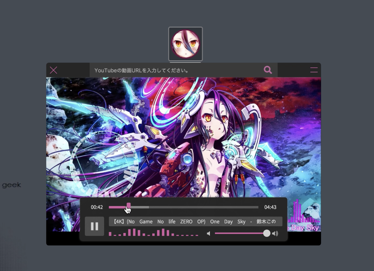The height and width of the screenshot is (271, 374).
Task: Click the 'geek' text on the desktop
Action: 11,185
